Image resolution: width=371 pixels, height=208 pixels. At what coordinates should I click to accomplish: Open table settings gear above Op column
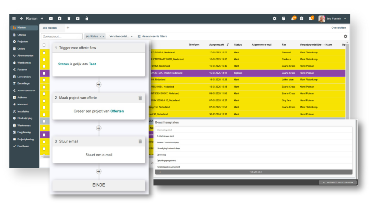point(345,36)
